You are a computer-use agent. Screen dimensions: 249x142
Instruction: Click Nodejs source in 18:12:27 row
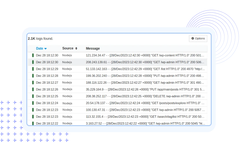point(67,82)
